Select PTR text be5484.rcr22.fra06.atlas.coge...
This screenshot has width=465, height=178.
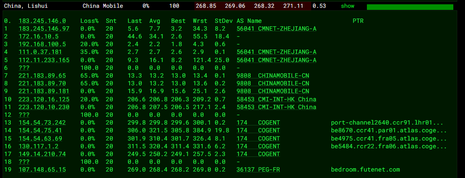pyautogui.click(x=389, y=146)
